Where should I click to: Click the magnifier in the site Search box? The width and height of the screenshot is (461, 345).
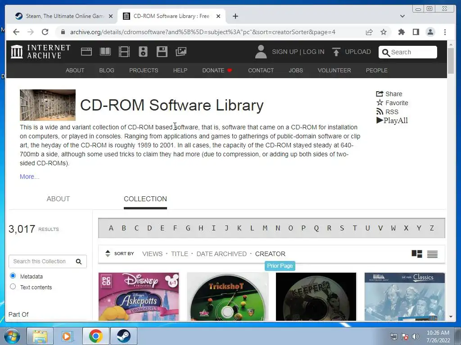click(x=386, y=53)
